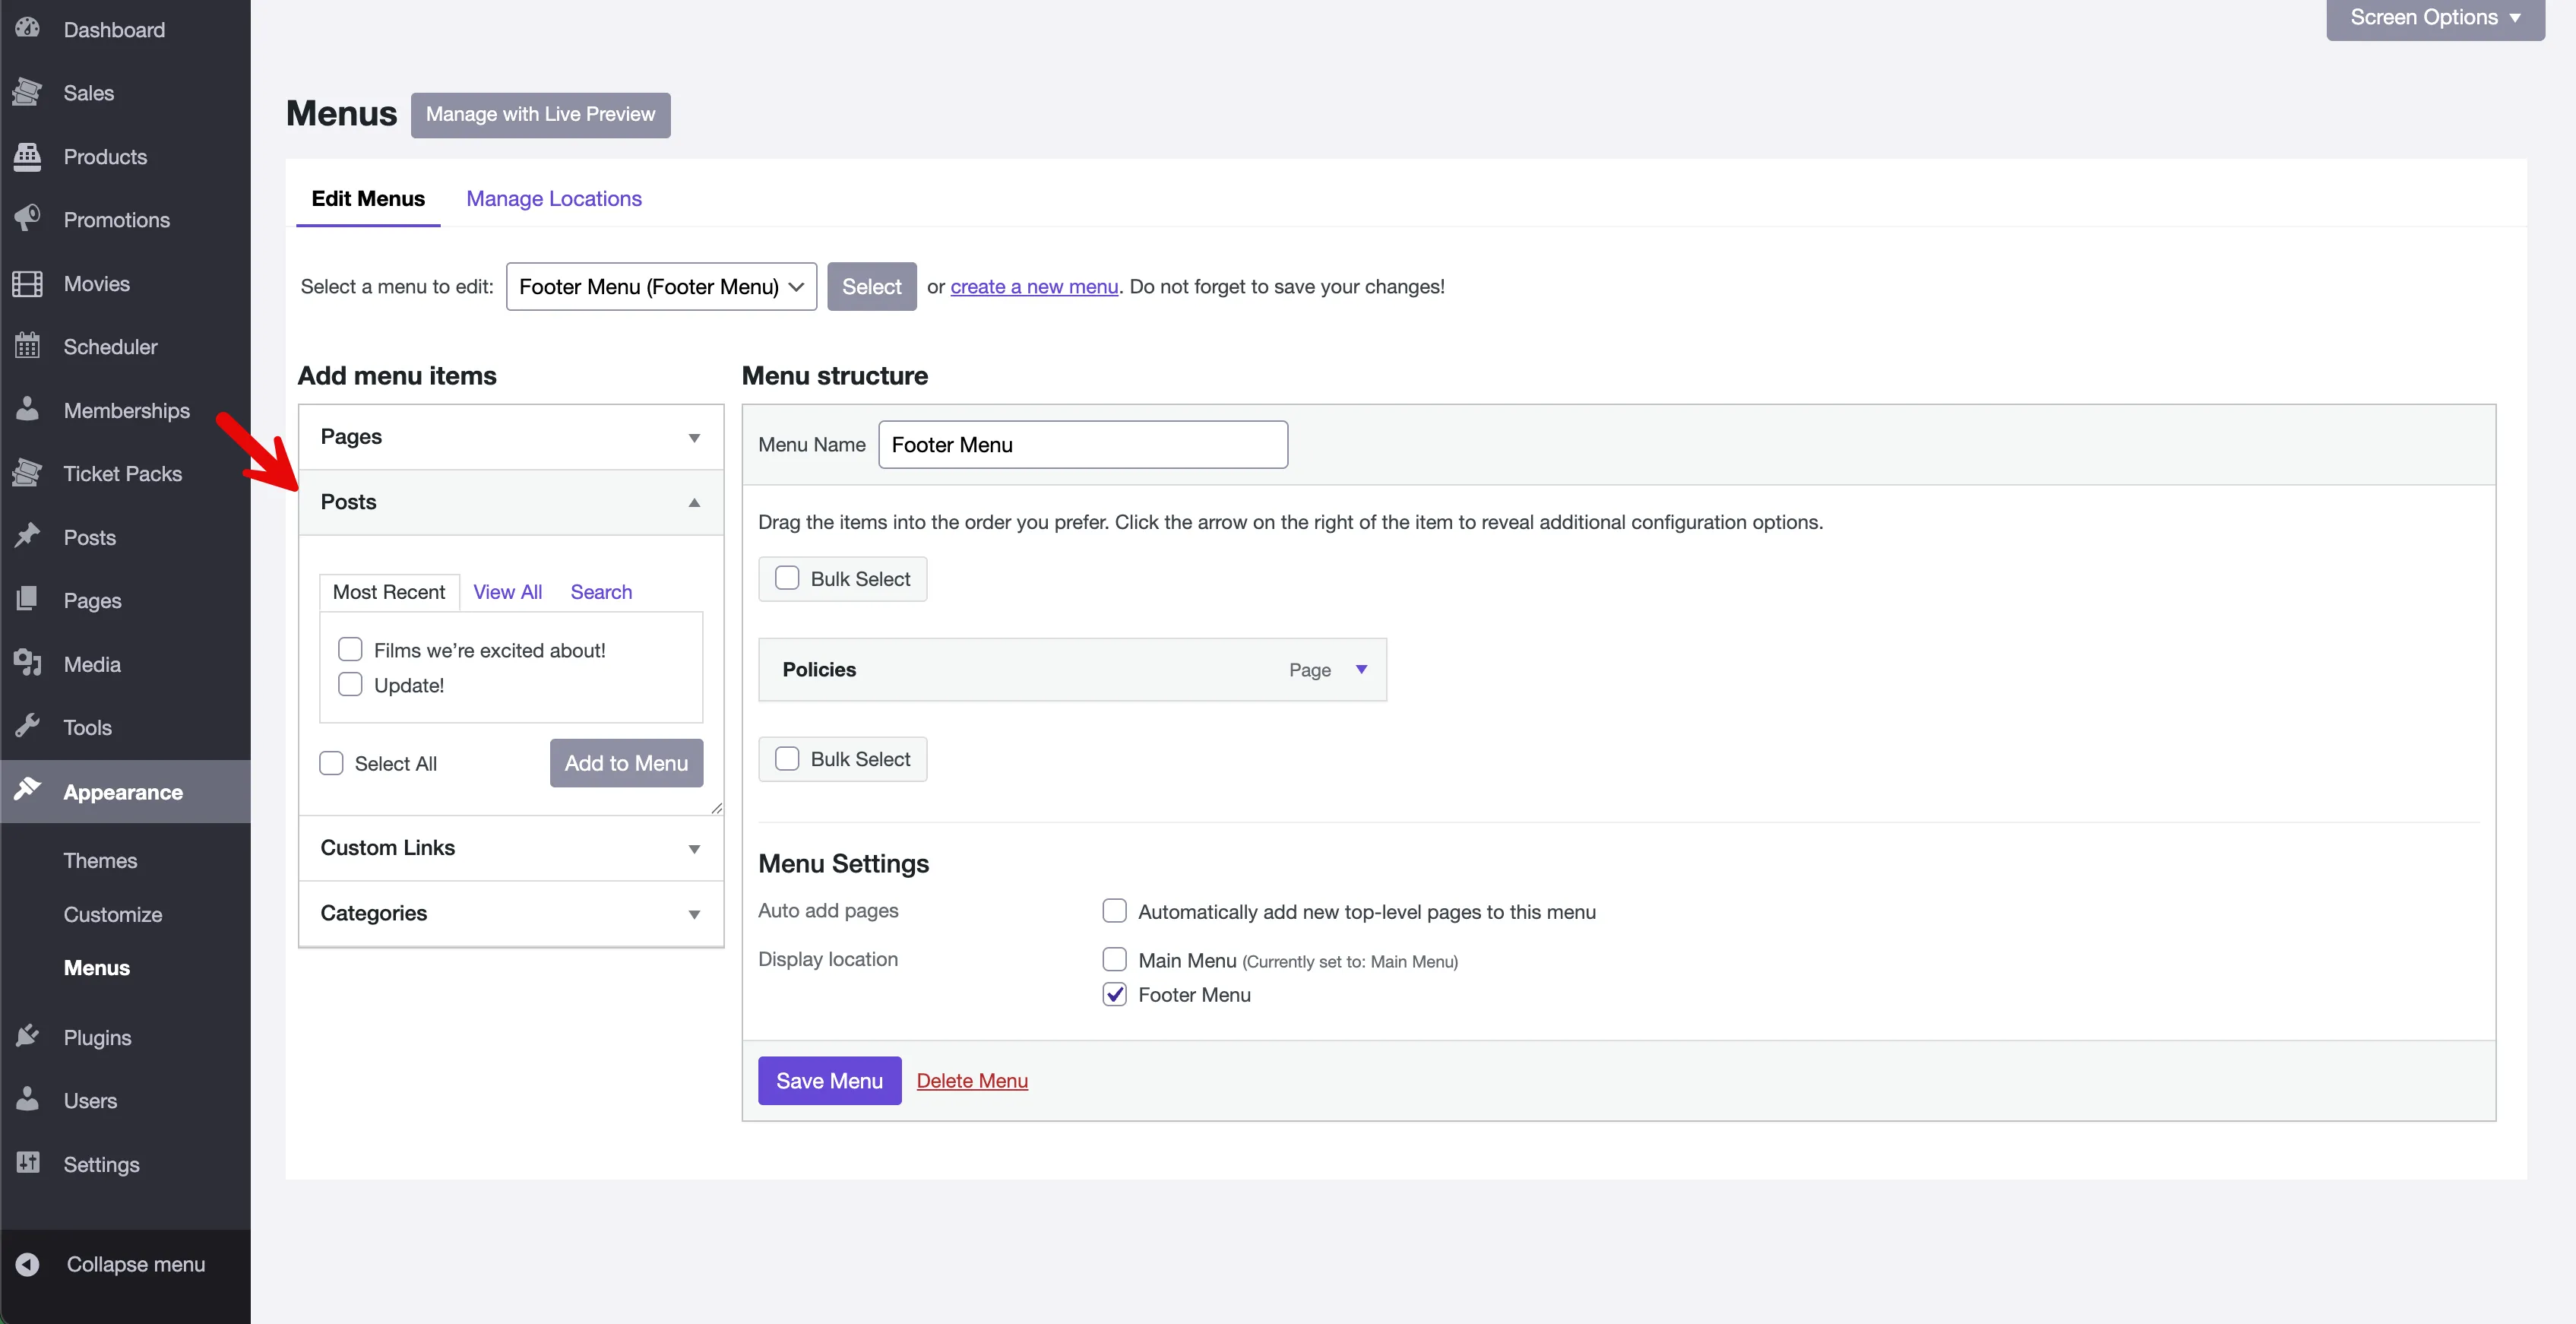Screen dimensions: 2576x1324
Task: Expand the Pages accordion section
Action: point(511,437)
